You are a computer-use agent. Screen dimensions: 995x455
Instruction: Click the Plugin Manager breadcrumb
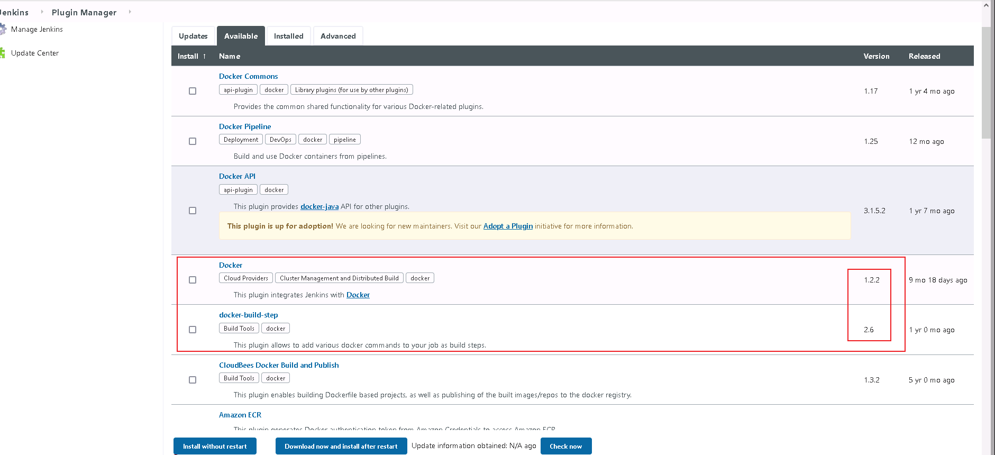point(84,12)
